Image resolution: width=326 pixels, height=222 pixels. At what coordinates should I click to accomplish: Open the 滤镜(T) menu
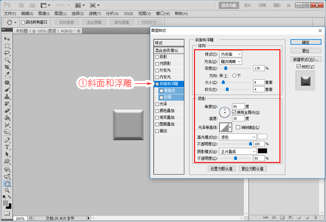[x=95, y=13]
